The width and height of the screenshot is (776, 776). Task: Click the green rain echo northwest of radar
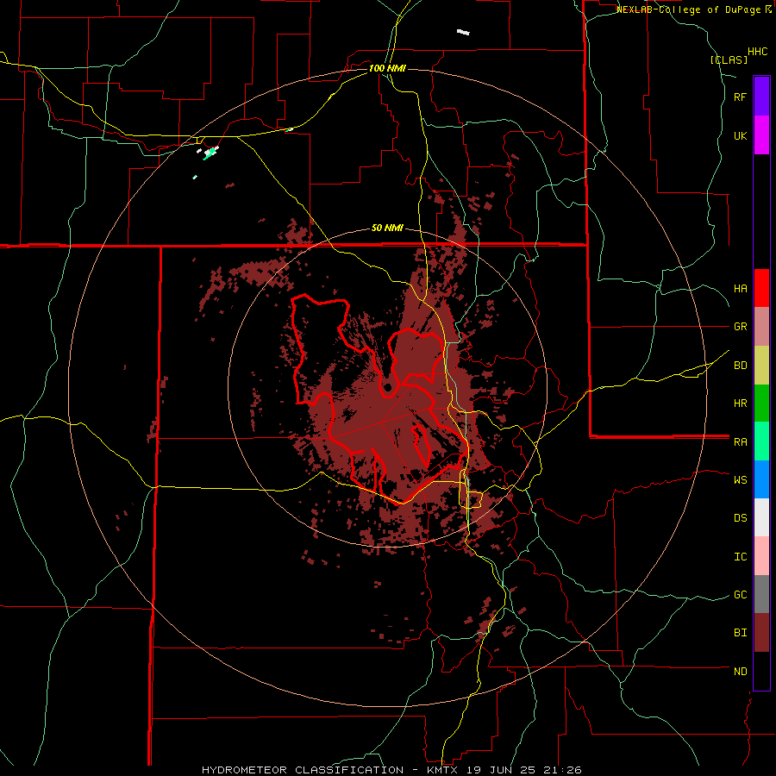tap(211, 152)
